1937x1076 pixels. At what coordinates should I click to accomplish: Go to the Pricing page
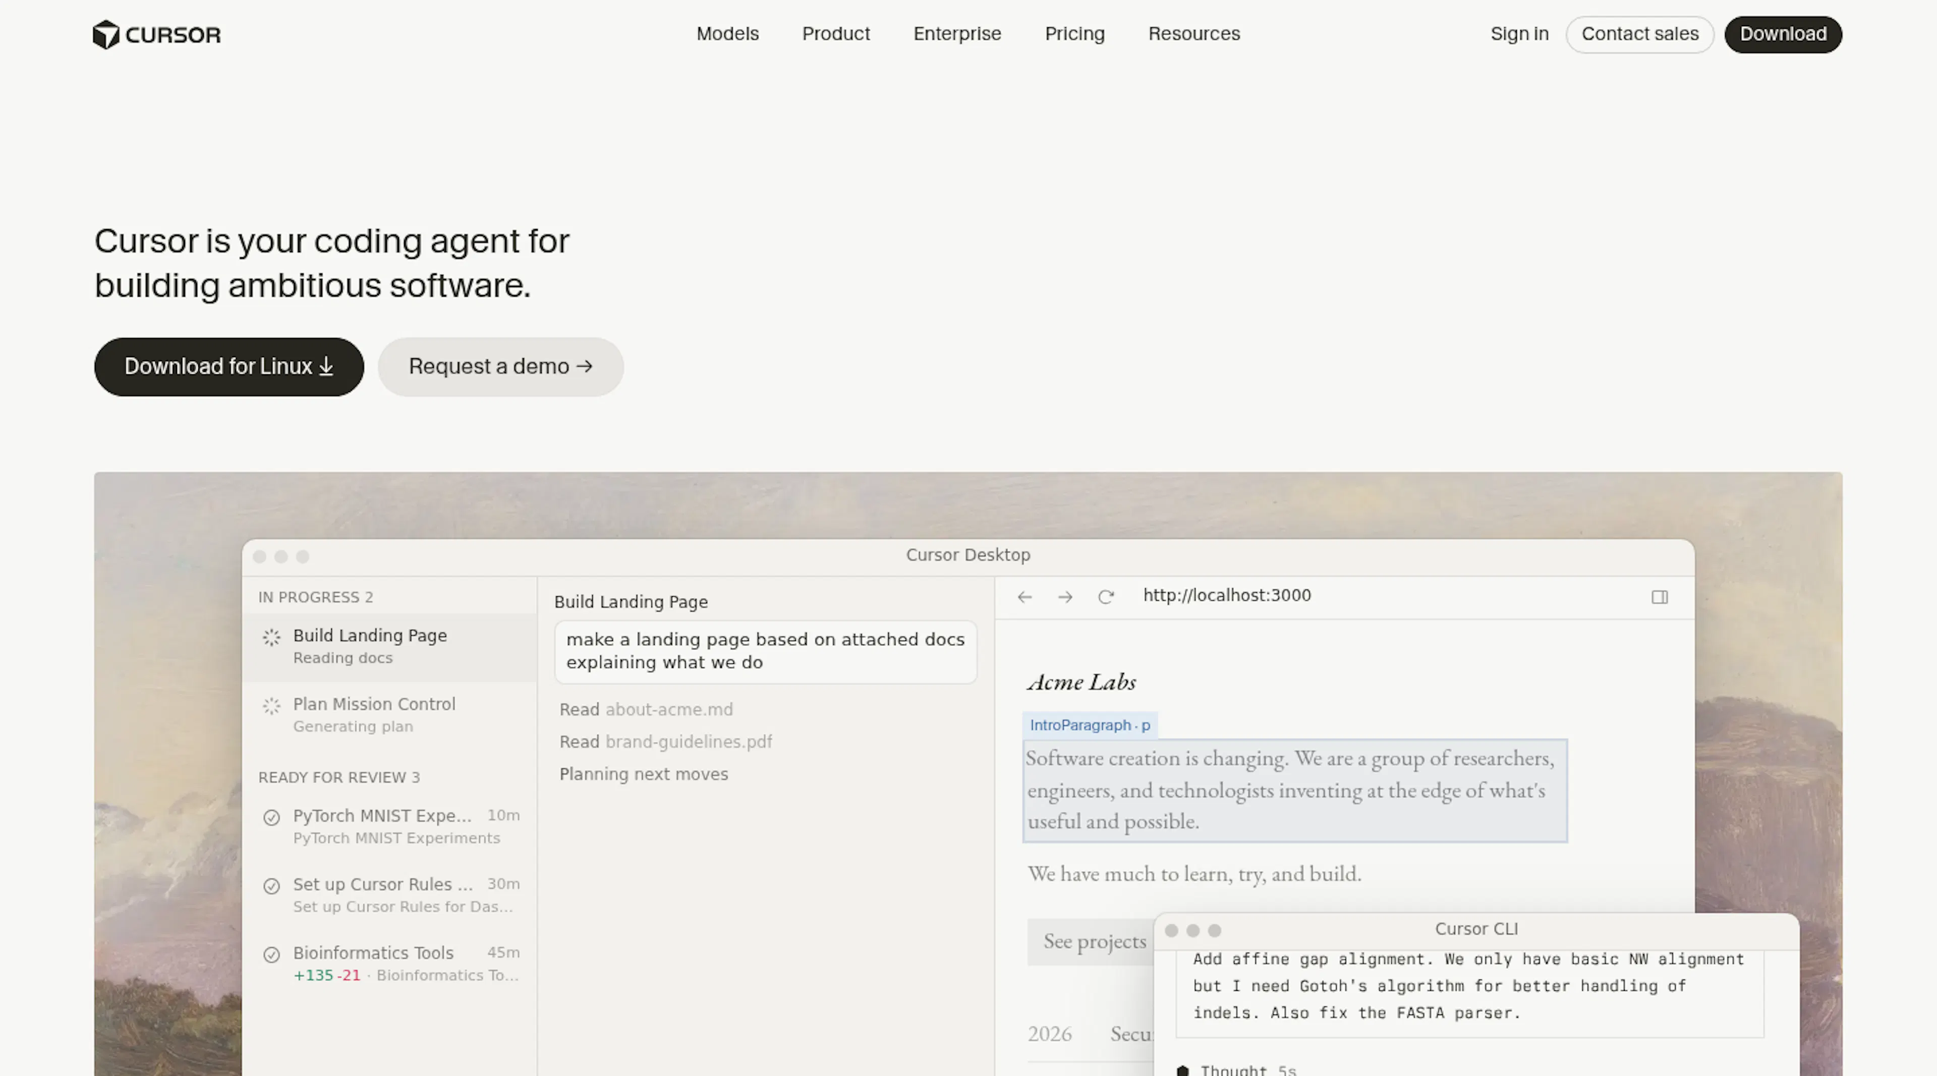tap(1074, 34)
